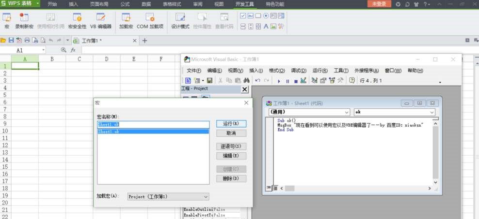Open the 调试(D) menu in Visual Basic
479x219 pixels.
point(298,71)
